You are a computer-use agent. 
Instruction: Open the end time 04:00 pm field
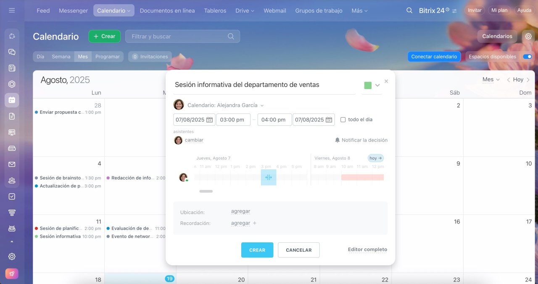point(274,120)
